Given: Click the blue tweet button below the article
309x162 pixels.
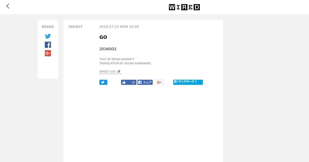Looking at the screenshot, I should point(103,82).
